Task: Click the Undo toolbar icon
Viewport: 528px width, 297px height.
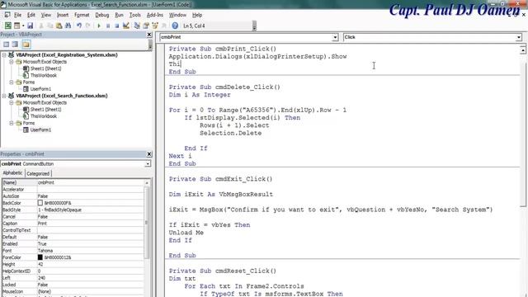Action: tap(79, 26)
